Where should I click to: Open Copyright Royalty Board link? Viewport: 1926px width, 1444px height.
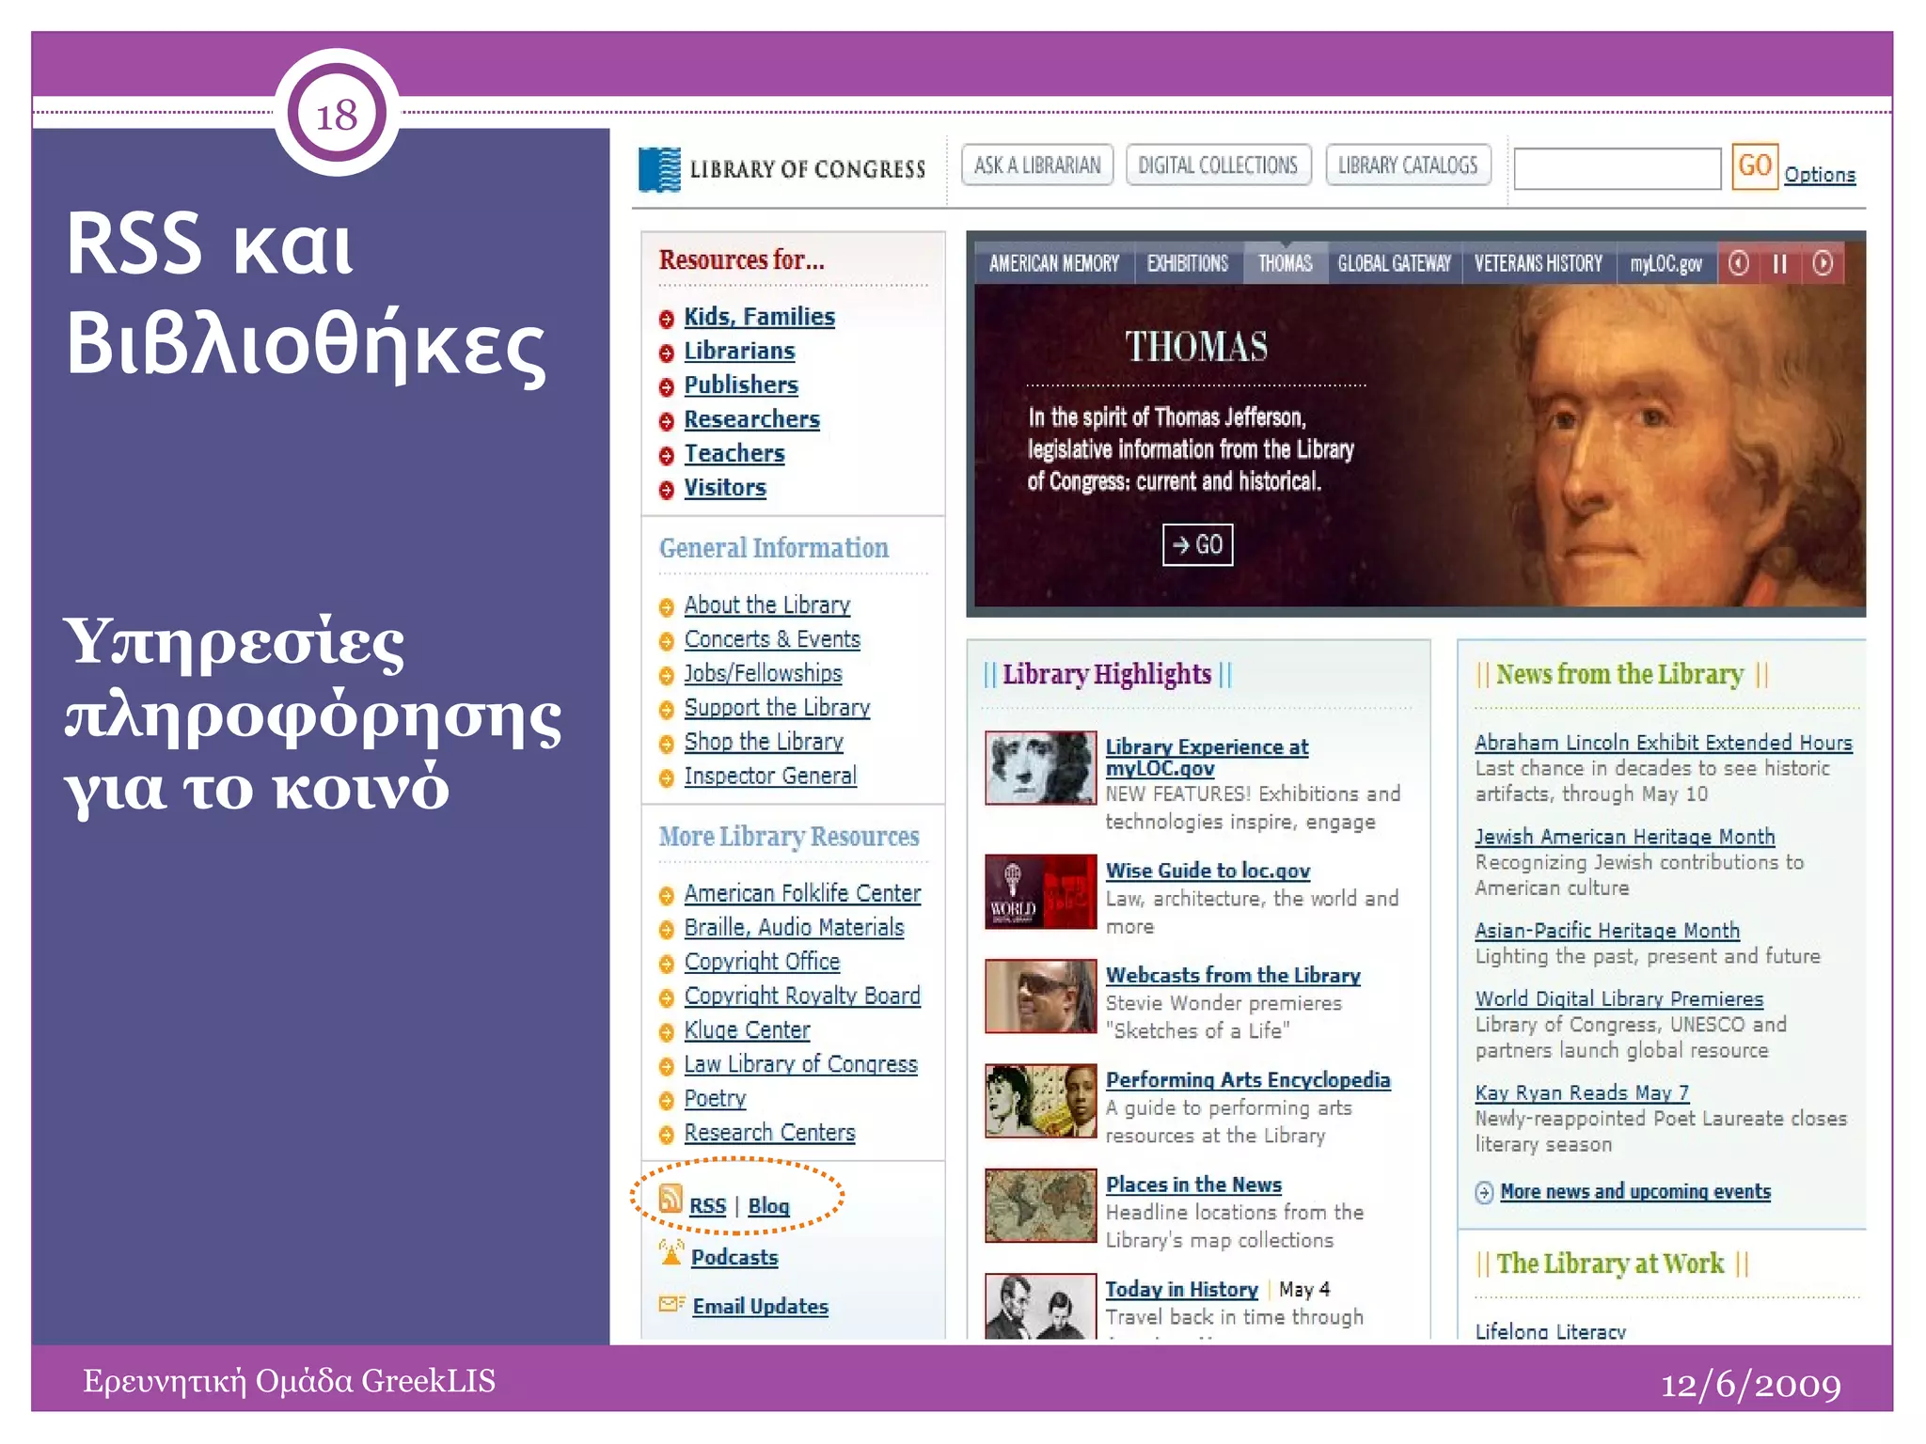[x=802, y=996]
